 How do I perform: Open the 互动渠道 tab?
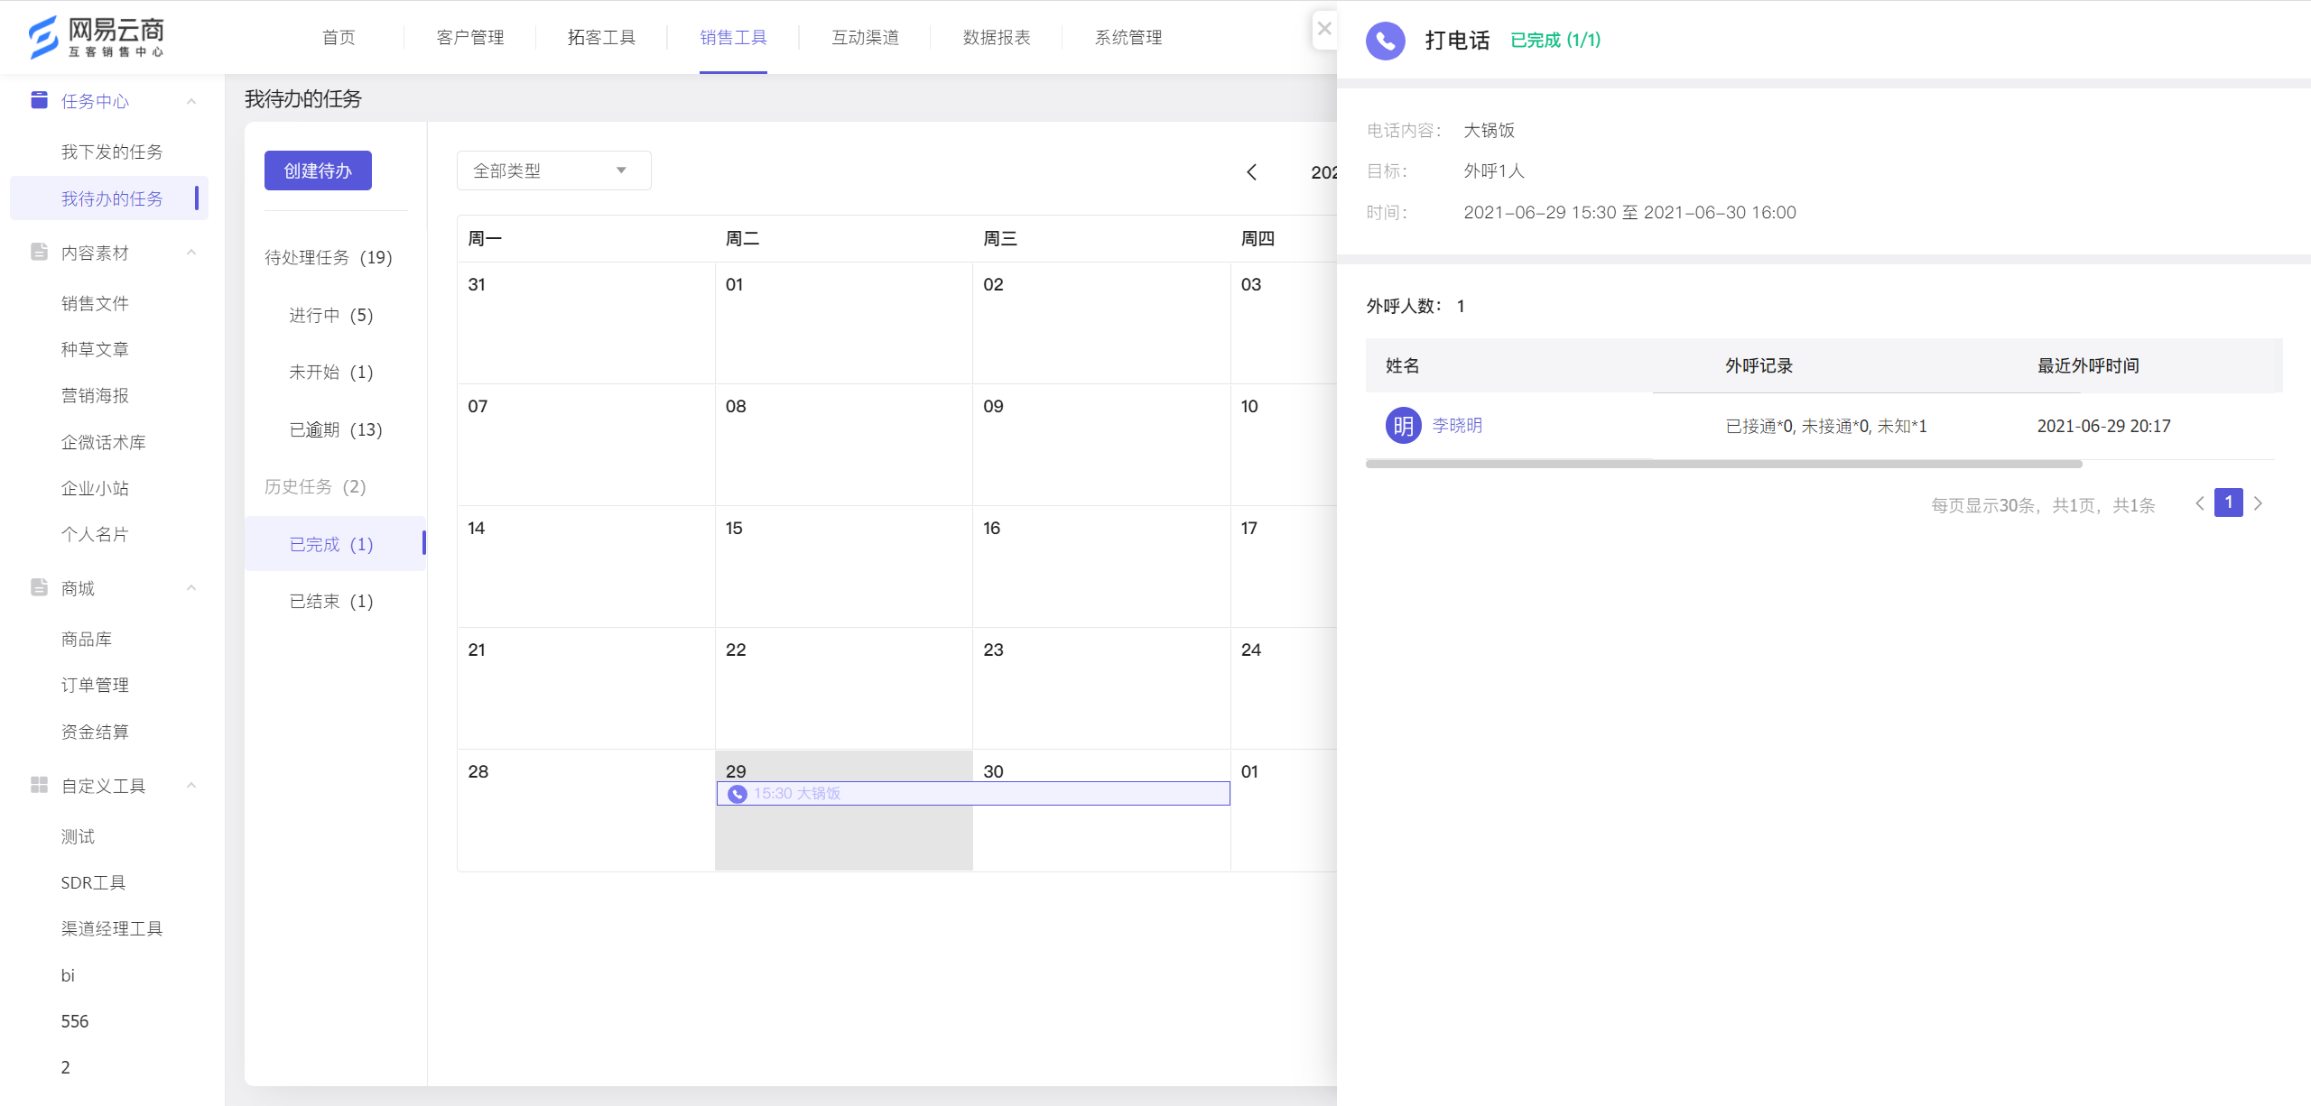click(865, 37)
